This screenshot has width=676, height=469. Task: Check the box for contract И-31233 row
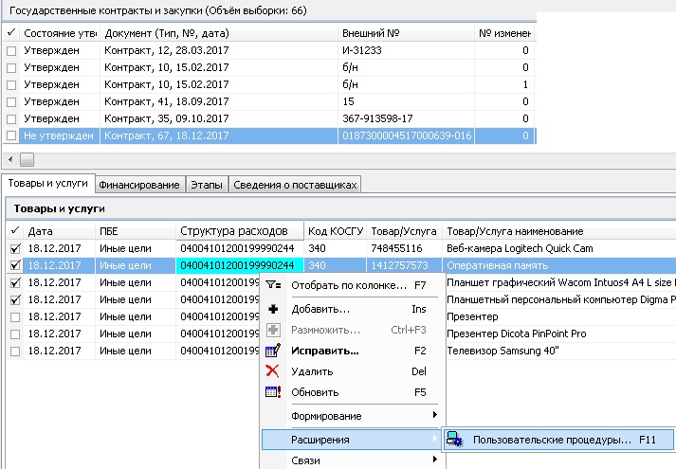tap(11, 50)
